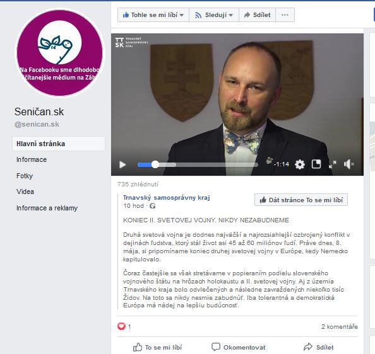The image size is (375, 354).
Task: Click the video progress slider handle
Action: click(x=155, y=164)
